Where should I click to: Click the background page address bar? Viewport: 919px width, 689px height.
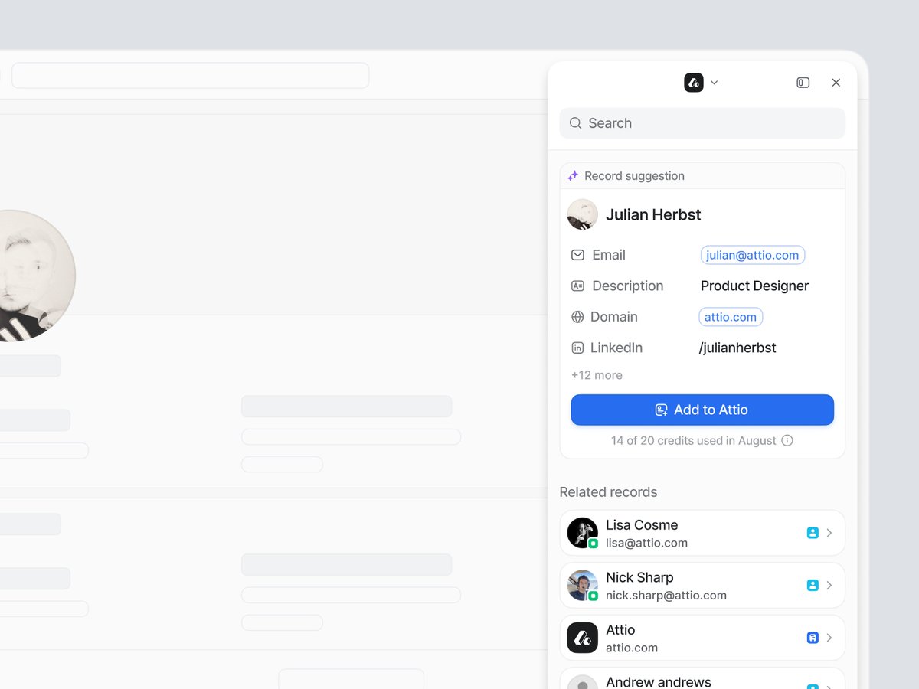click(191, 76)
